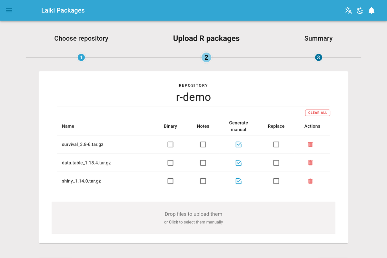Screen dimensions: 387x258
Task: Check Binary for shiny_1.14.0.tar.gz
Action: (170, 181)
